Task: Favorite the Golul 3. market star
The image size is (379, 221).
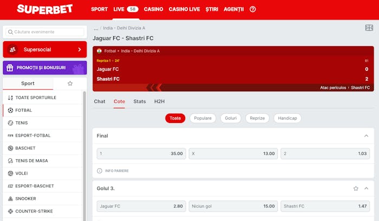Action: coord(356,188)
